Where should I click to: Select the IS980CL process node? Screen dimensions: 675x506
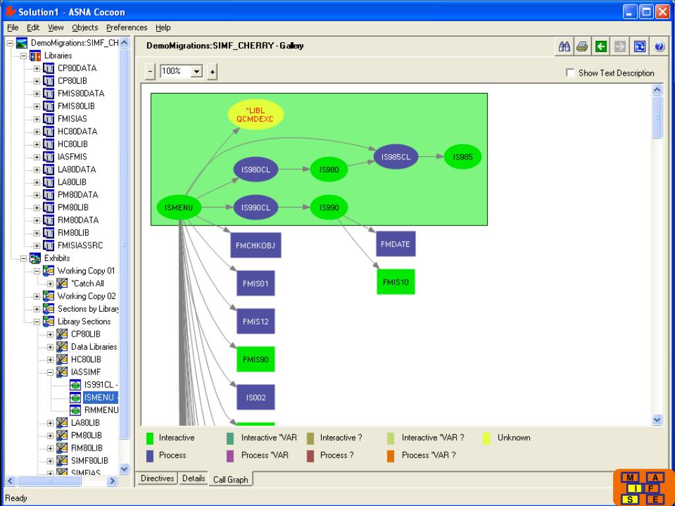(x=256, y=169)
